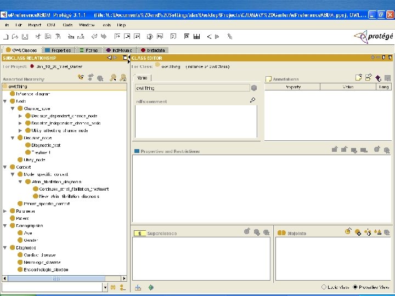Open the Project menu
The image size is (395, 296).
click(x=34, y=25)
